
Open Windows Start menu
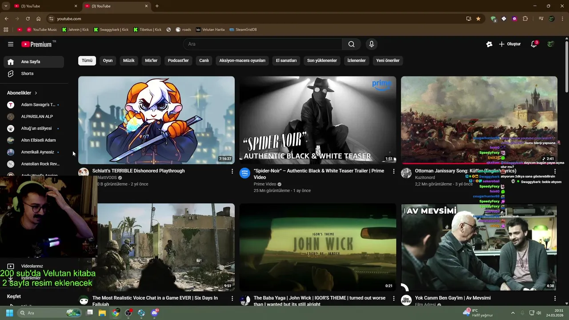point(9,313)
